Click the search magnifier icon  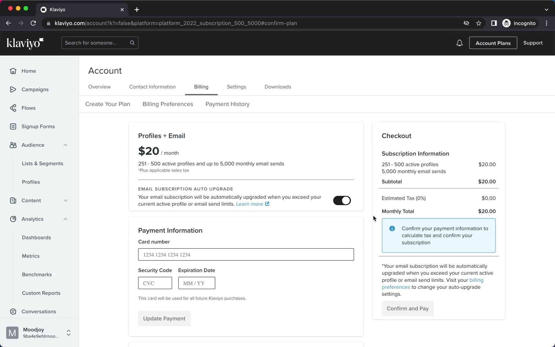[x=132, y=43]
